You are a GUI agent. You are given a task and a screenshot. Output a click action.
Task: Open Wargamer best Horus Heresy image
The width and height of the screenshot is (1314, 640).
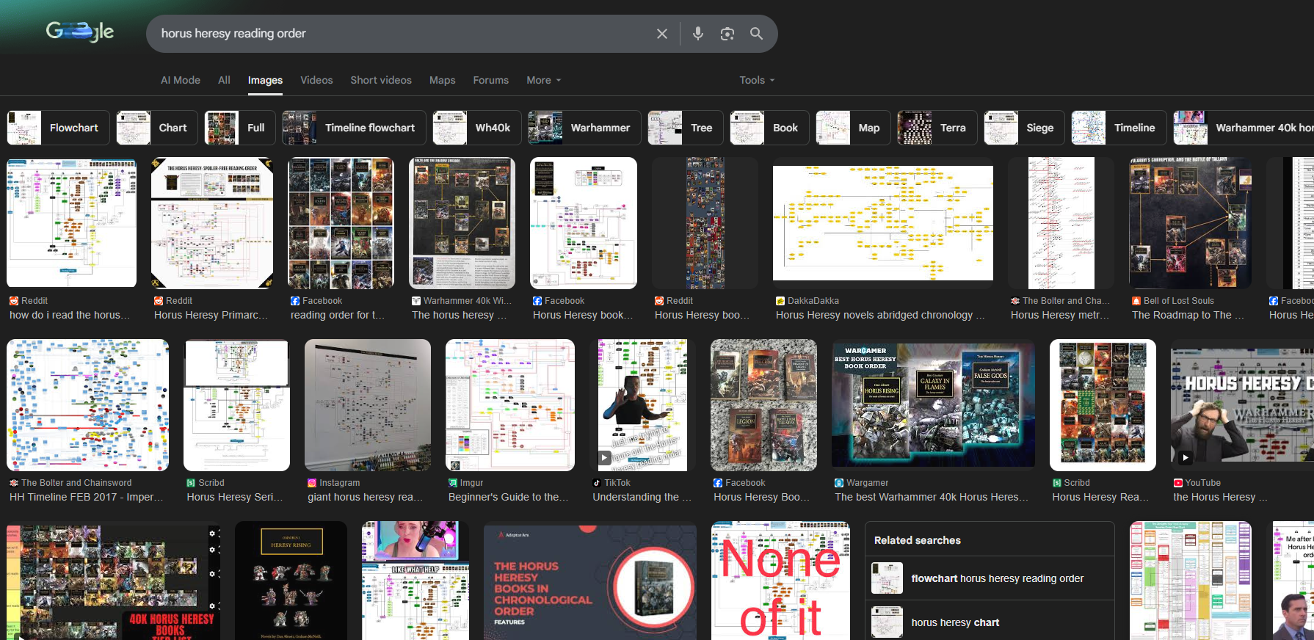(933, 405)
